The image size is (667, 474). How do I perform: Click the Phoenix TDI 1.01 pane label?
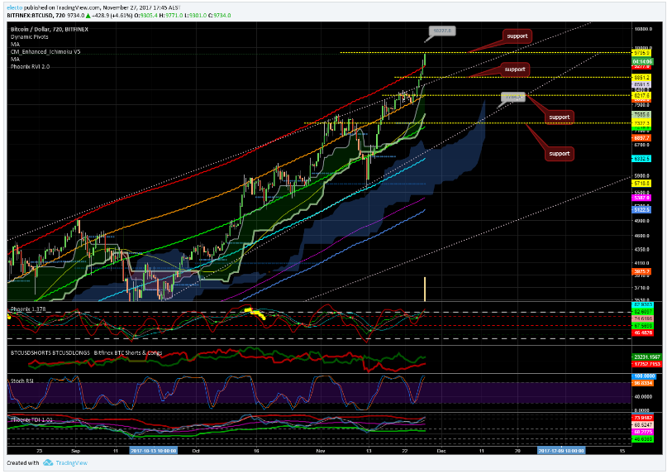pyautogui.click(x=31, y=420)
